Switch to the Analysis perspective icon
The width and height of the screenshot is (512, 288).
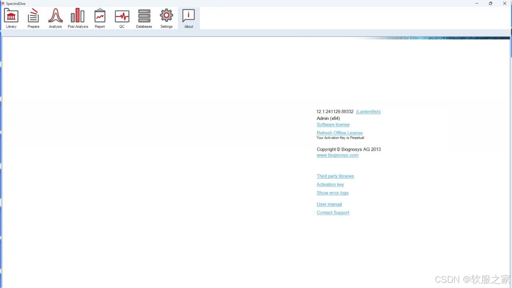click(x=55, y=16)
